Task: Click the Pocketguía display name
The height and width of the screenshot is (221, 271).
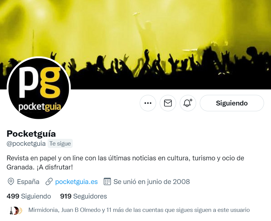Action: 31,134
